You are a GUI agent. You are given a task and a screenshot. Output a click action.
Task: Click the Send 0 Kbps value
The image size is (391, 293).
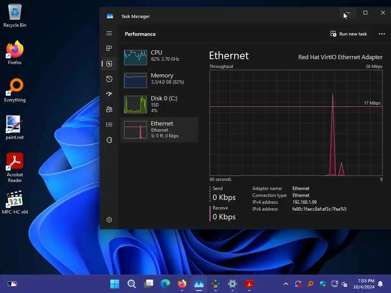click(x=224, y=197)
